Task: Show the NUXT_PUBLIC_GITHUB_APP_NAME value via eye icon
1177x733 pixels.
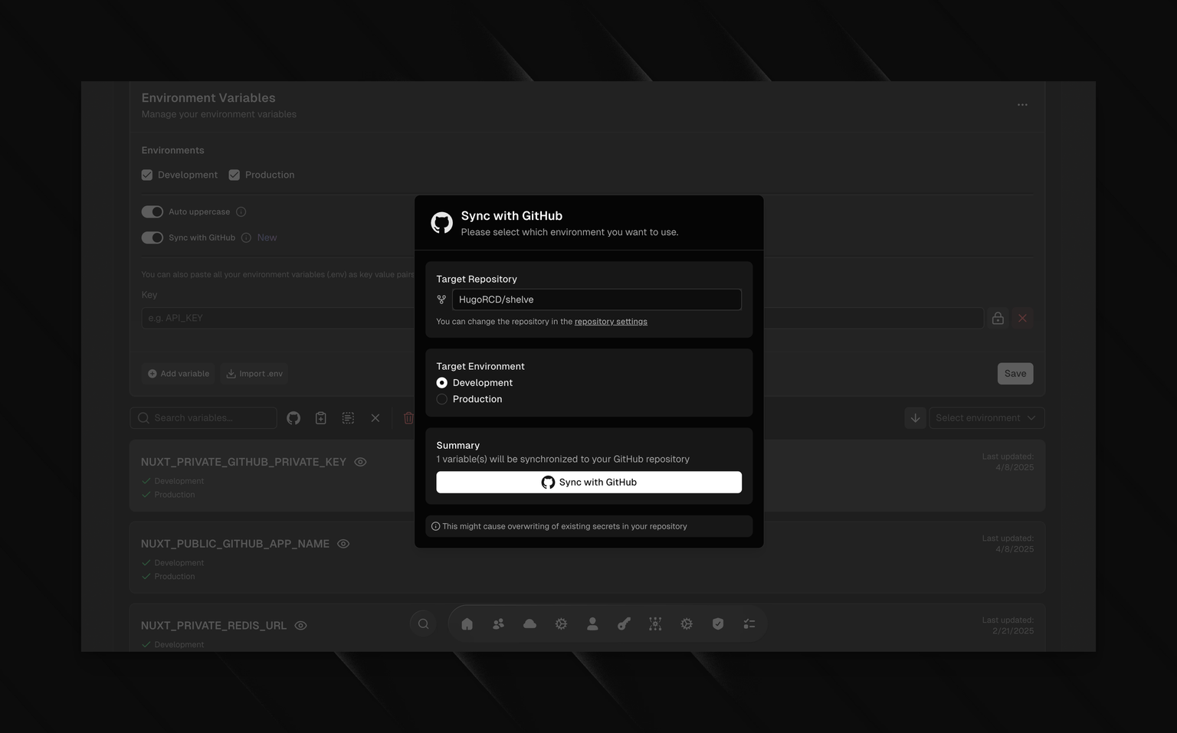Action: point(343,544)
